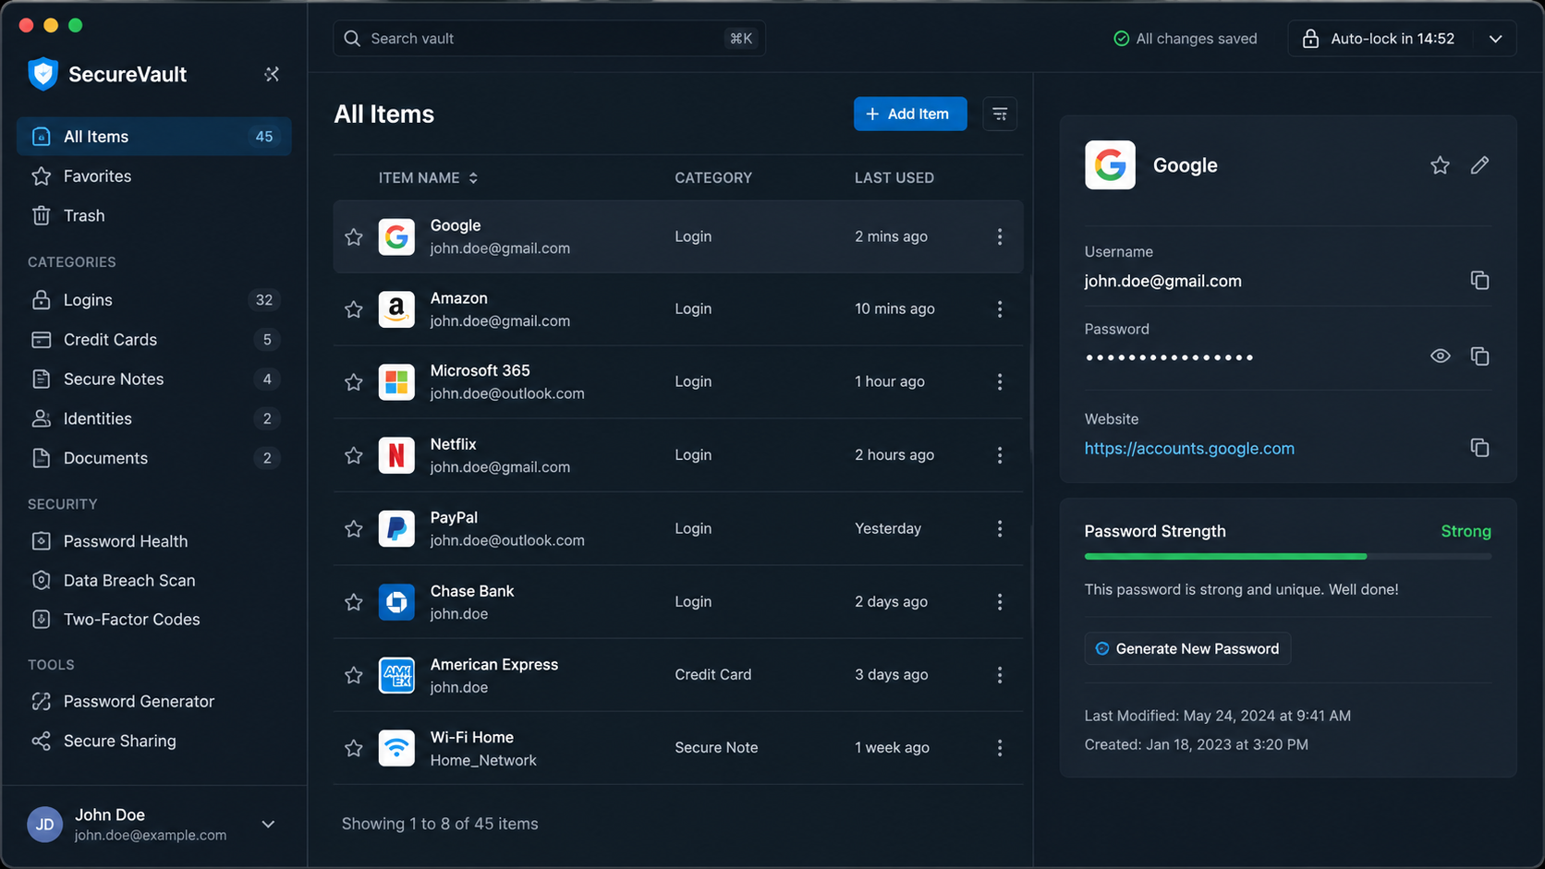Open the accounts.google.com website link

tap(1189, 448)
